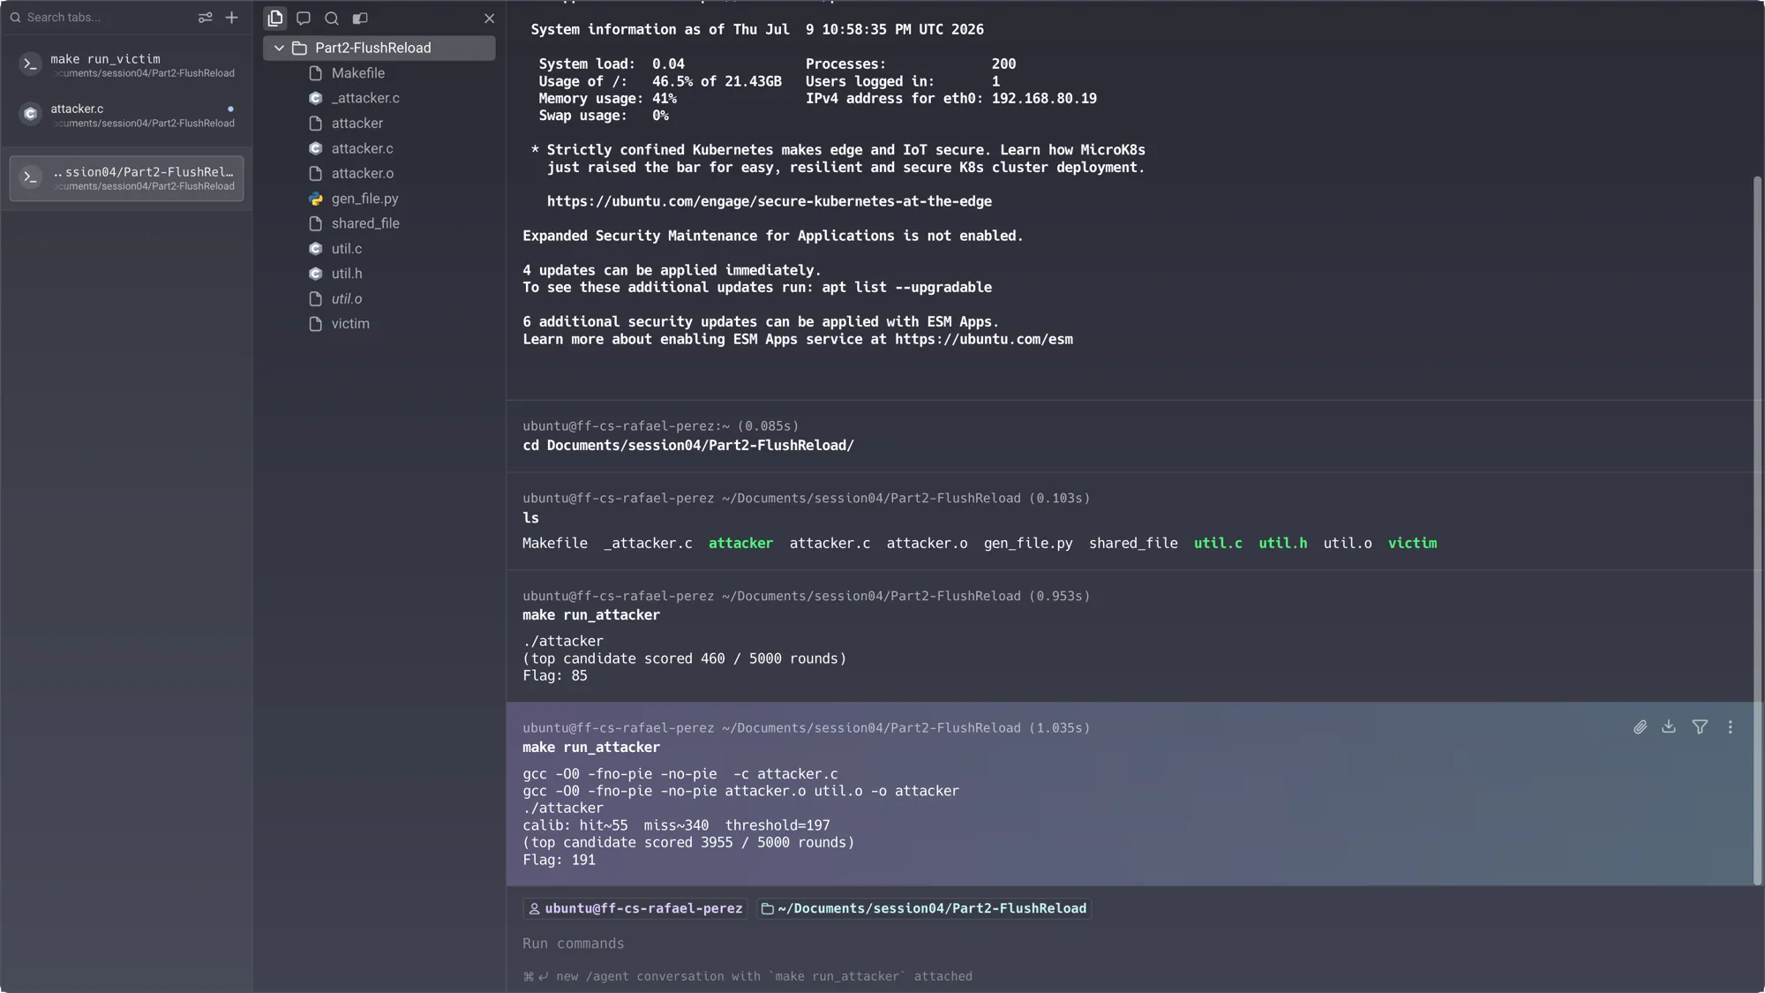Select shared_file in file tree

365,223
